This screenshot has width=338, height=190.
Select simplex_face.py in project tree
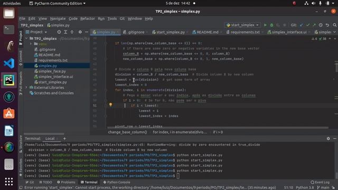pos(52,71)
